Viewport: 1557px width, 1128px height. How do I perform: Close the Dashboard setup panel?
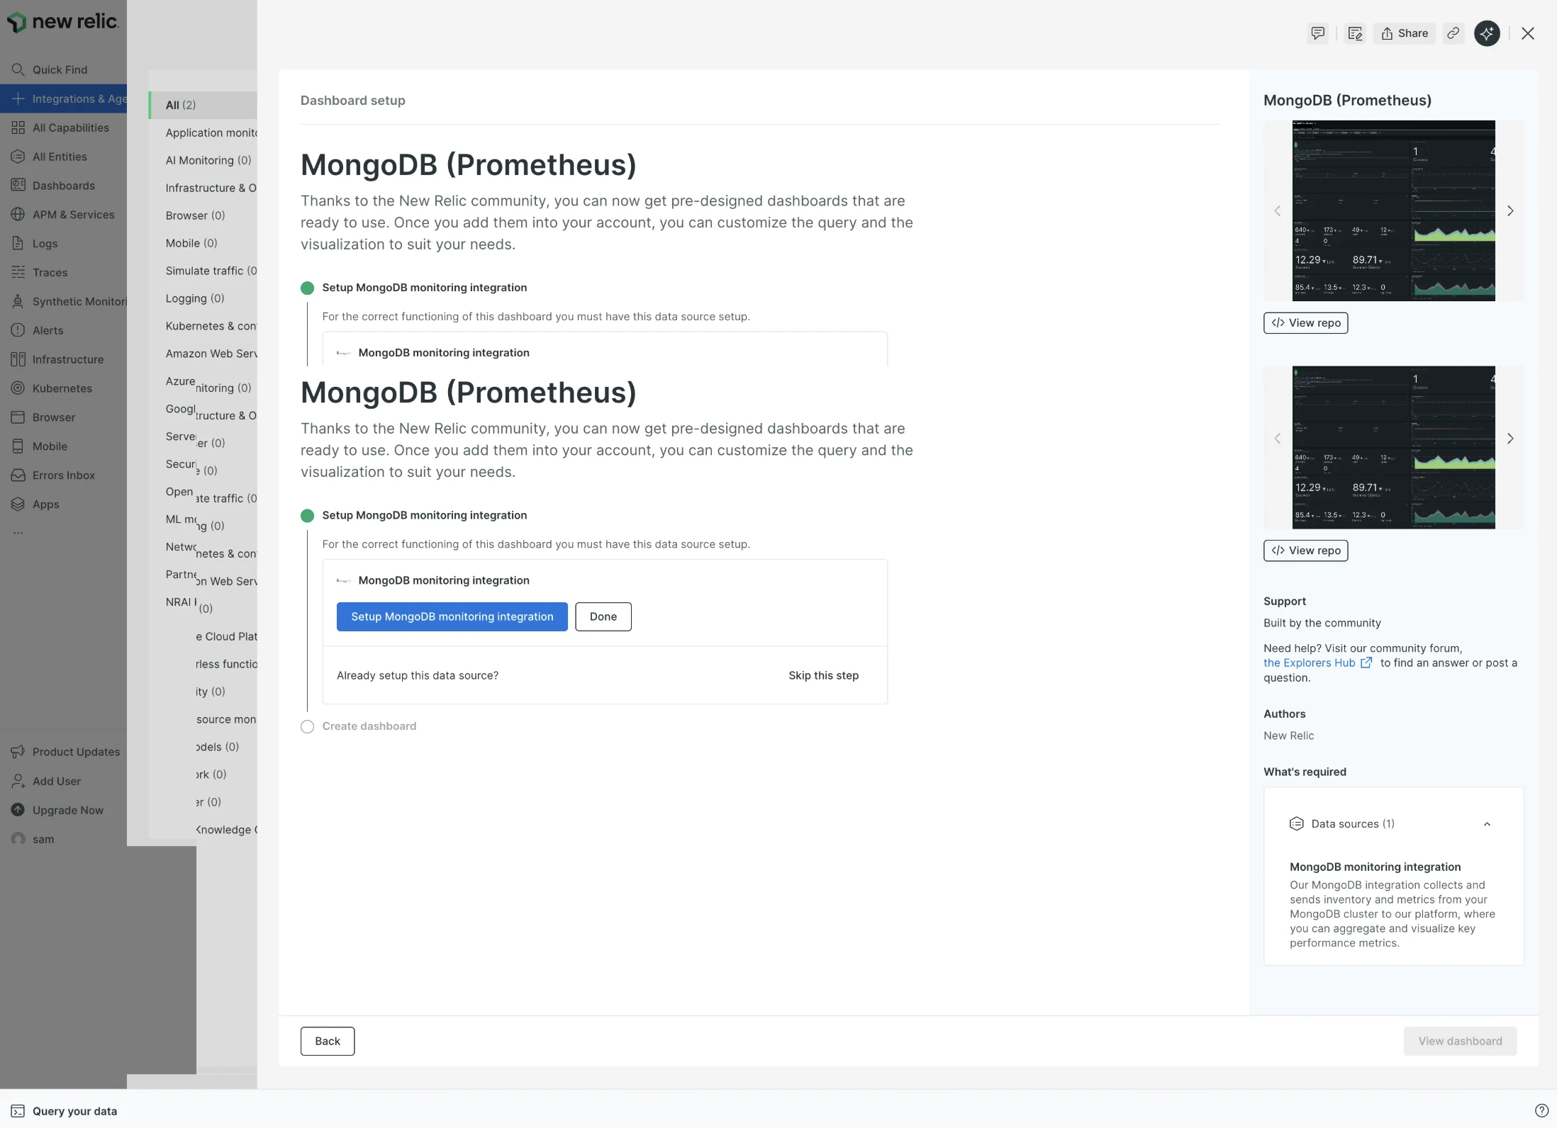[1528, 33]
